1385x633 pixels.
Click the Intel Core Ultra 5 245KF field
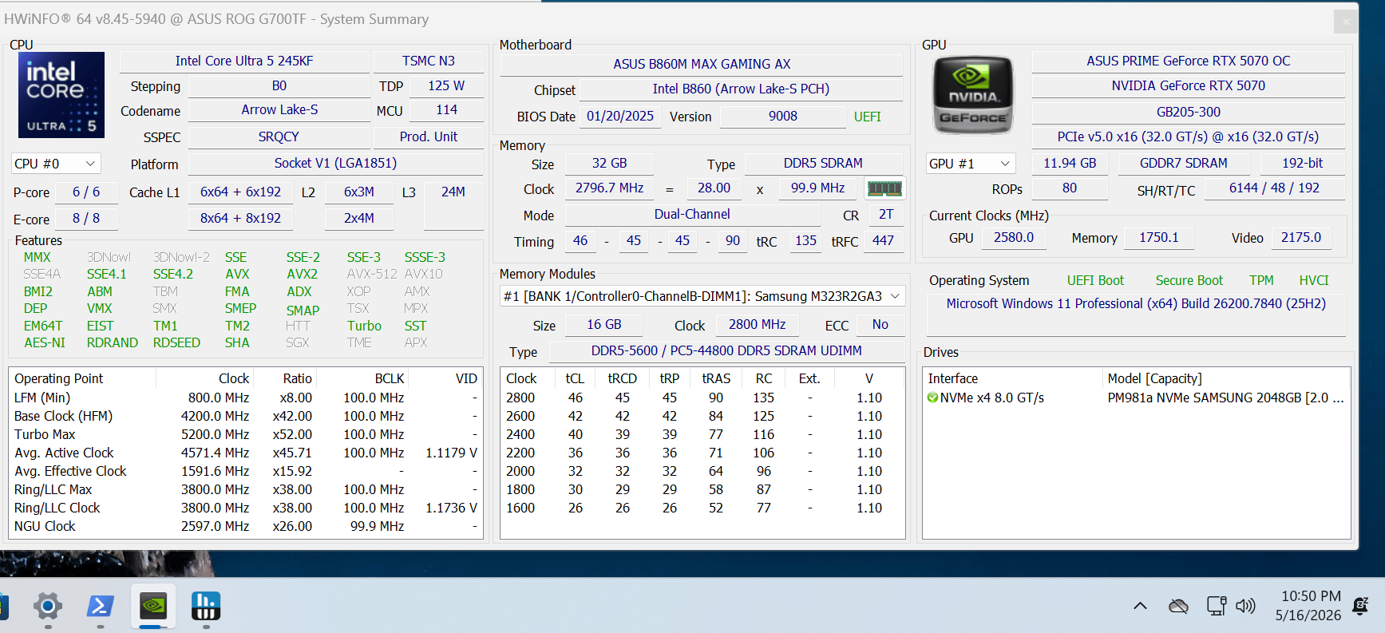click(x=244, y=61)
